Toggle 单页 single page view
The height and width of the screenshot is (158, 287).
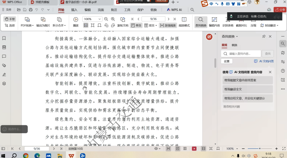pyautogui.click(x=136, y=25)
